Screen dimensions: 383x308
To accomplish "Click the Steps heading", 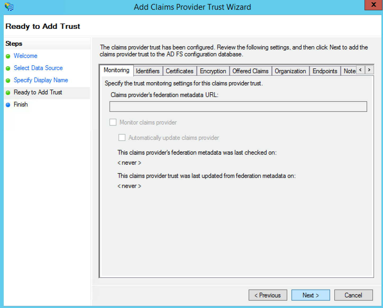I will click(14, 44).
